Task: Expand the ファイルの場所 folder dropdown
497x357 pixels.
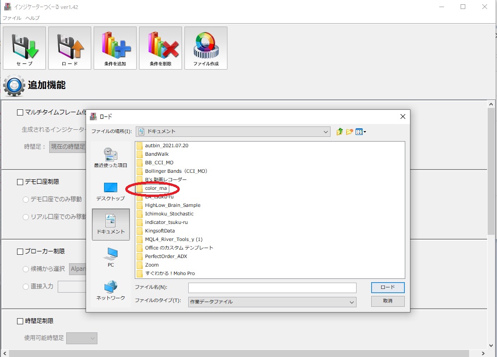Action: point(325,132)
